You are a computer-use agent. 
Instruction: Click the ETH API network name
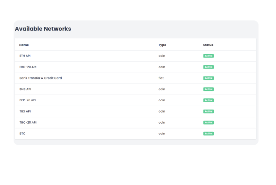coord(25,56)
